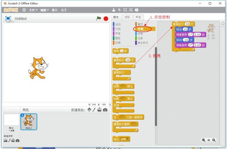227x149 pixels.
Task: Paint a new sprite with the brush icon
Action: click(94, 110)
